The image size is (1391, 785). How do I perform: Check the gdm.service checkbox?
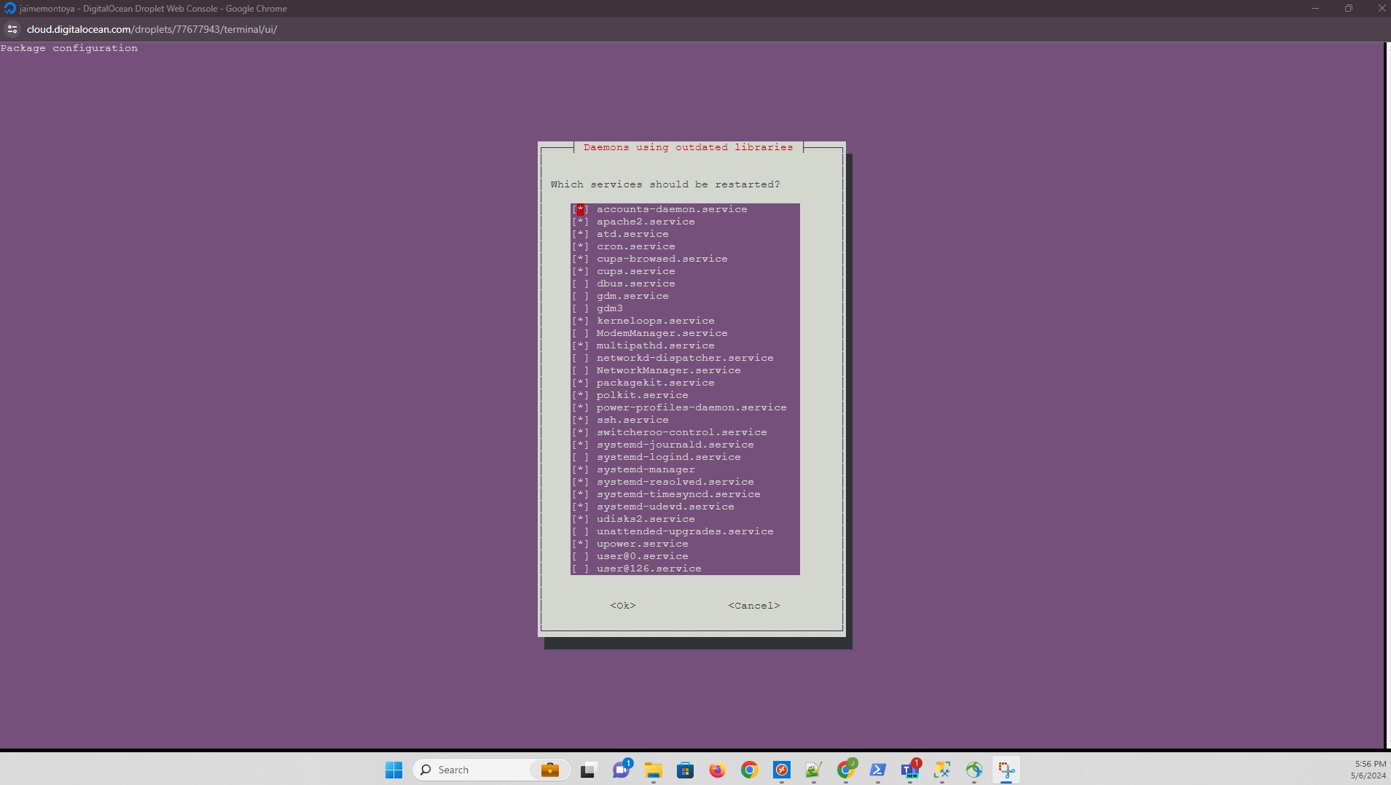click(x=580, y=296)
